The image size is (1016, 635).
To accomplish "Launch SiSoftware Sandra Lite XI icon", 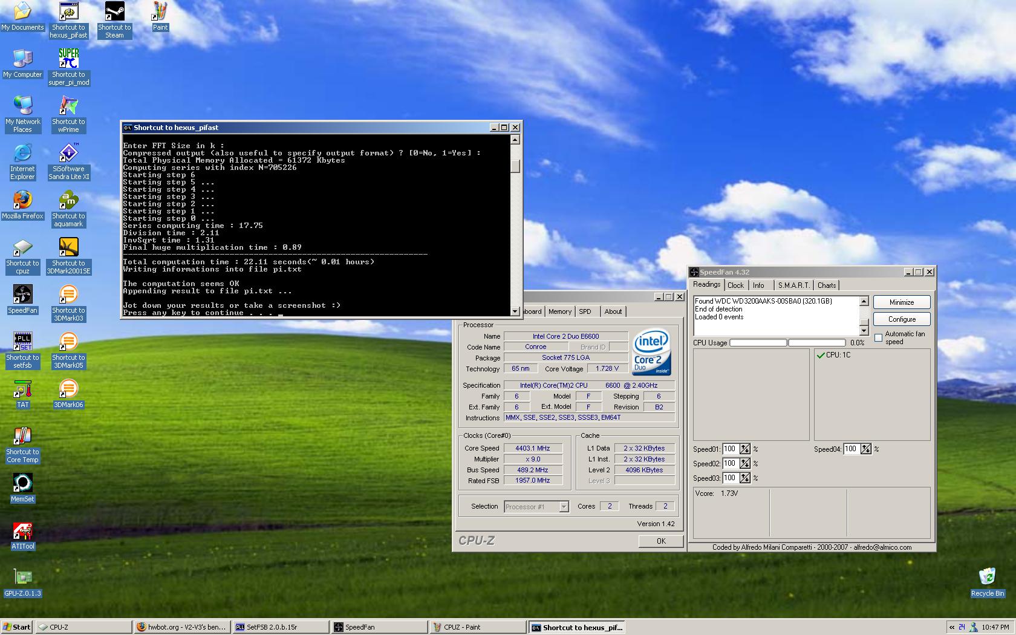I will click(68, 161).
